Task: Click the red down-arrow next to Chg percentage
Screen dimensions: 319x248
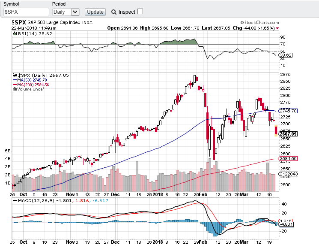Action: [x=277, y=28]
